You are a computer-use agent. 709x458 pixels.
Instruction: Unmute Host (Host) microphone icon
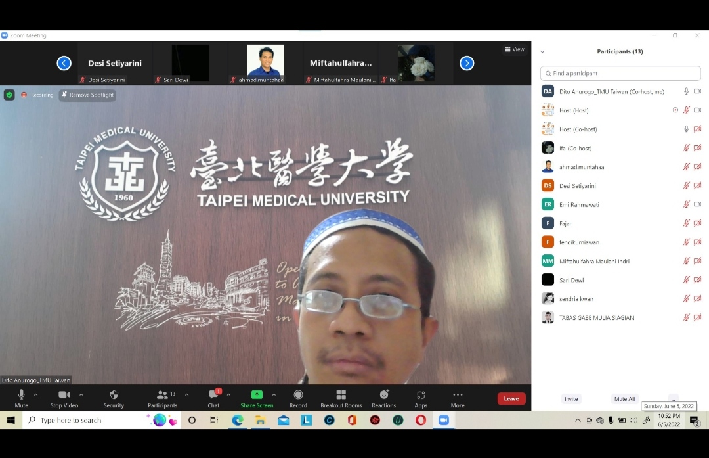686,110
